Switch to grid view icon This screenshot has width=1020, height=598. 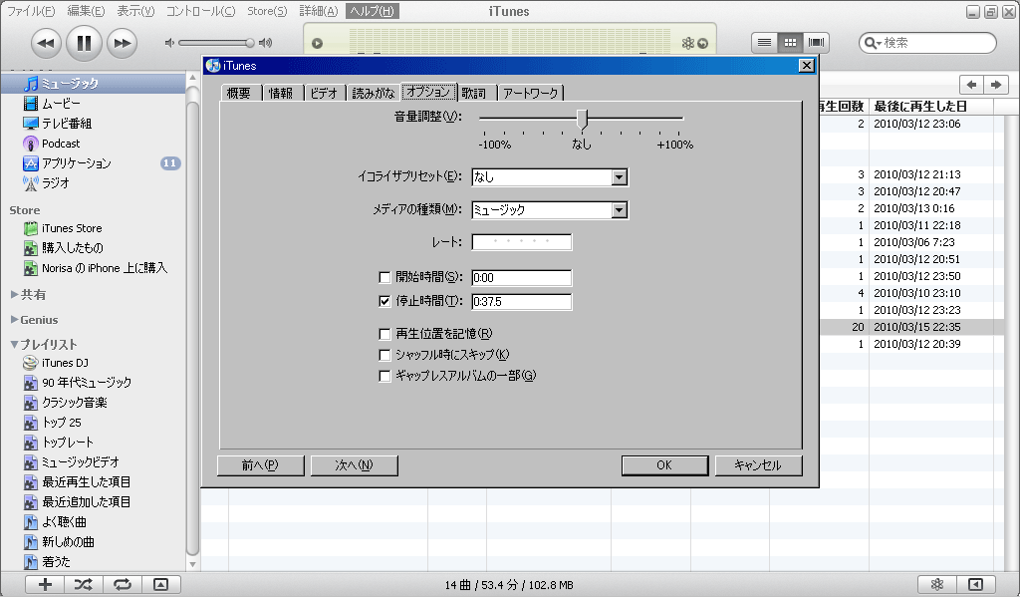coord(790,42)
